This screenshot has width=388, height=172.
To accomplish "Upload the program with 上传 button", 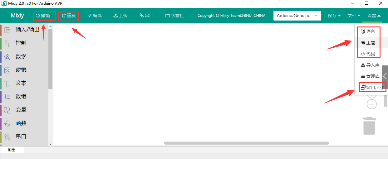I will coord(120,16).
